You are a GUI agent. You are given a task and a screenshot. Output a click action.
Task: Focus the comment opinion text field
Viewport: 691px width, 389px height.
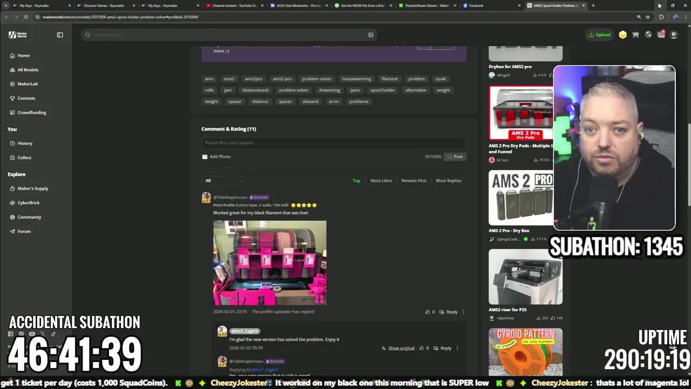click(334, 143)
